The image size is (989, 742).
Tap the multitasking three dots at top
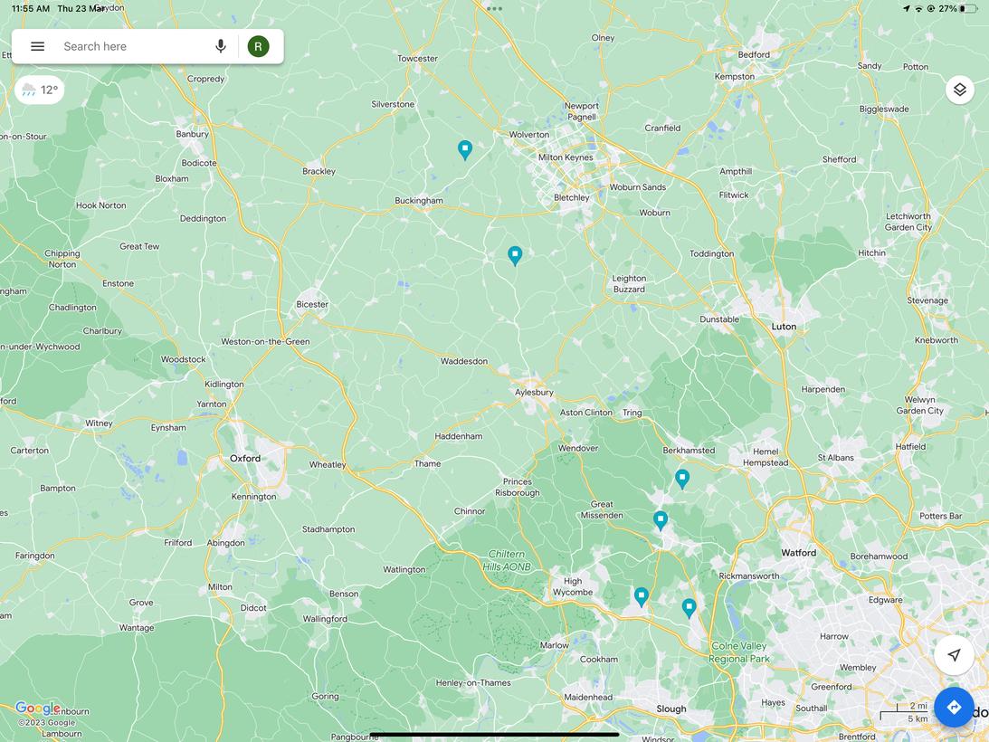(x=494, y=8)
